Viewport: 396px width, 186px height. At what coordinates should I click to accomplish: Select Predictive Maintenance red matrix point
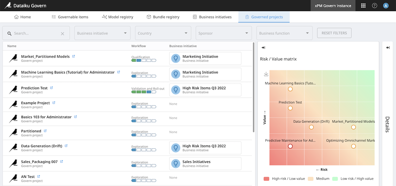[290, 146]
